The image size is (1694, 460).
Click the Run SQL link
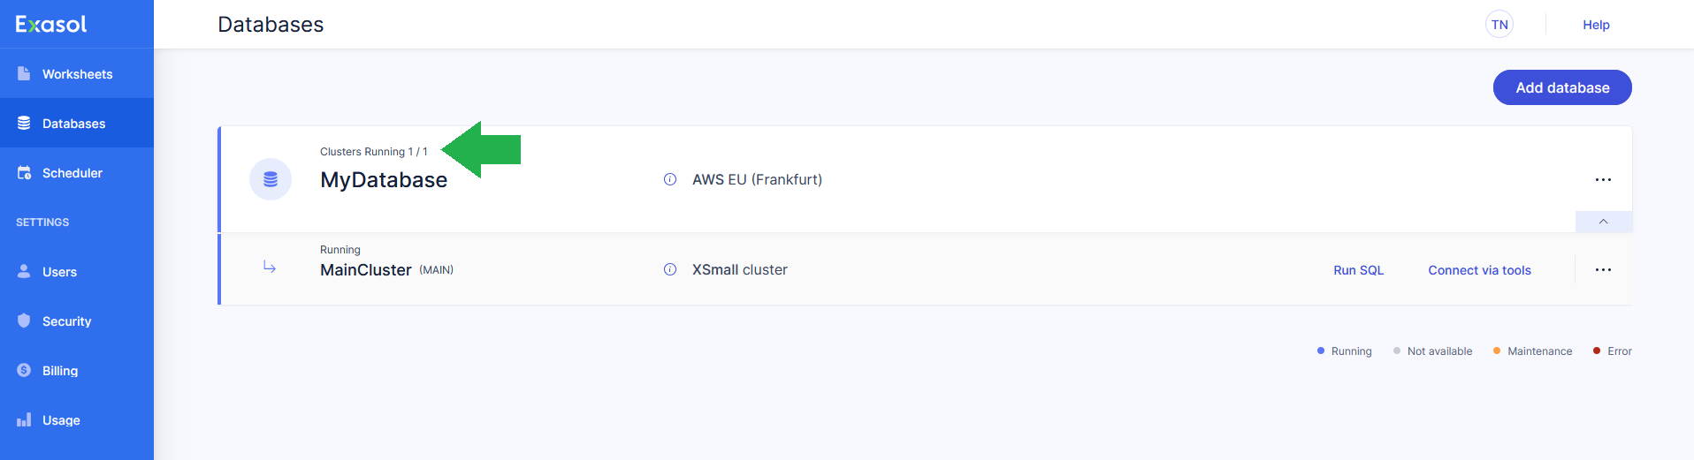(1358, 270)
